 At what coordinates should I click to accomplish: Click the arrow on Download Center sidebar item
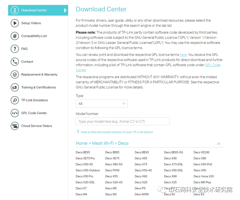(x=65, y=10)
